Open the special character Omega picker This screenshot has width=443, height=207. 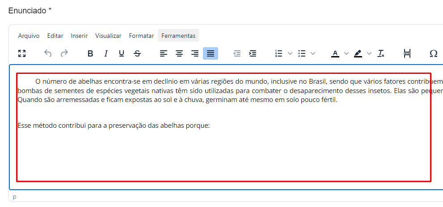pos(433,53)
